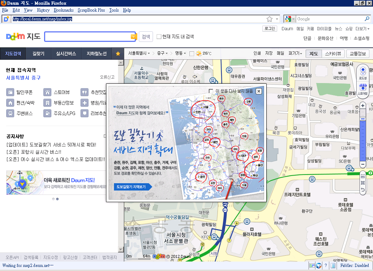This screenshot has height=271, width=373.
Task: Click the Google search input box
Action: click(330, 19)
